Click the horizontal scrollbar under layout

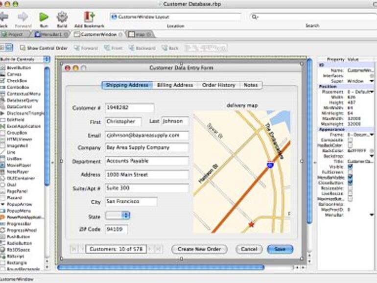point(161,267)
